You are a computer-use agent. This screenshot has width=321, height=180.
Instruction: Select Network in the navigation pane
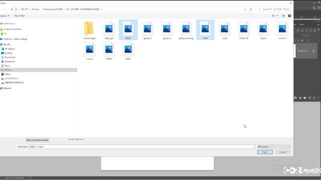pos(7,88)
